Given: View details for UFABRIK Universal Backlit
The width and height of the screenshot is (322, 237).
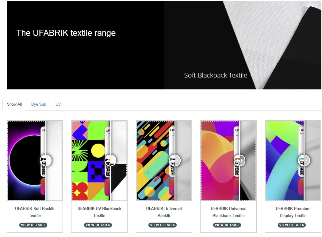Looking at the screenshot, I should [163, 225].
